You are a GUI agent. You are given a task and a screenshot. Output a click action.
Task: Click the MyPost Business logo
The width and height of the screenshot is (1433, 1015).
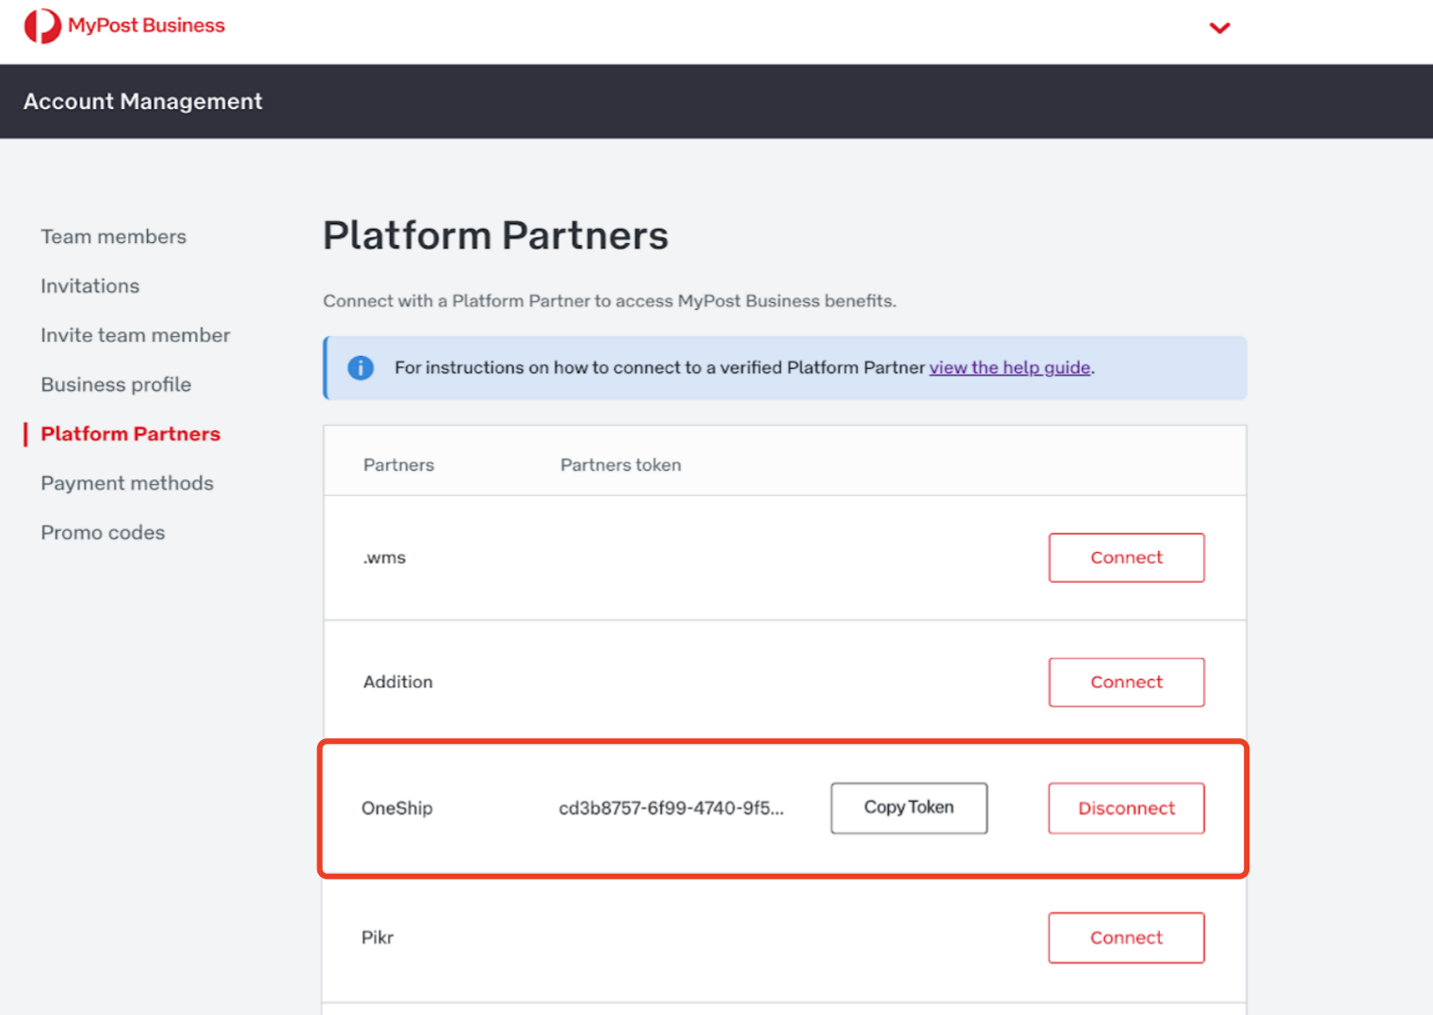124,25
